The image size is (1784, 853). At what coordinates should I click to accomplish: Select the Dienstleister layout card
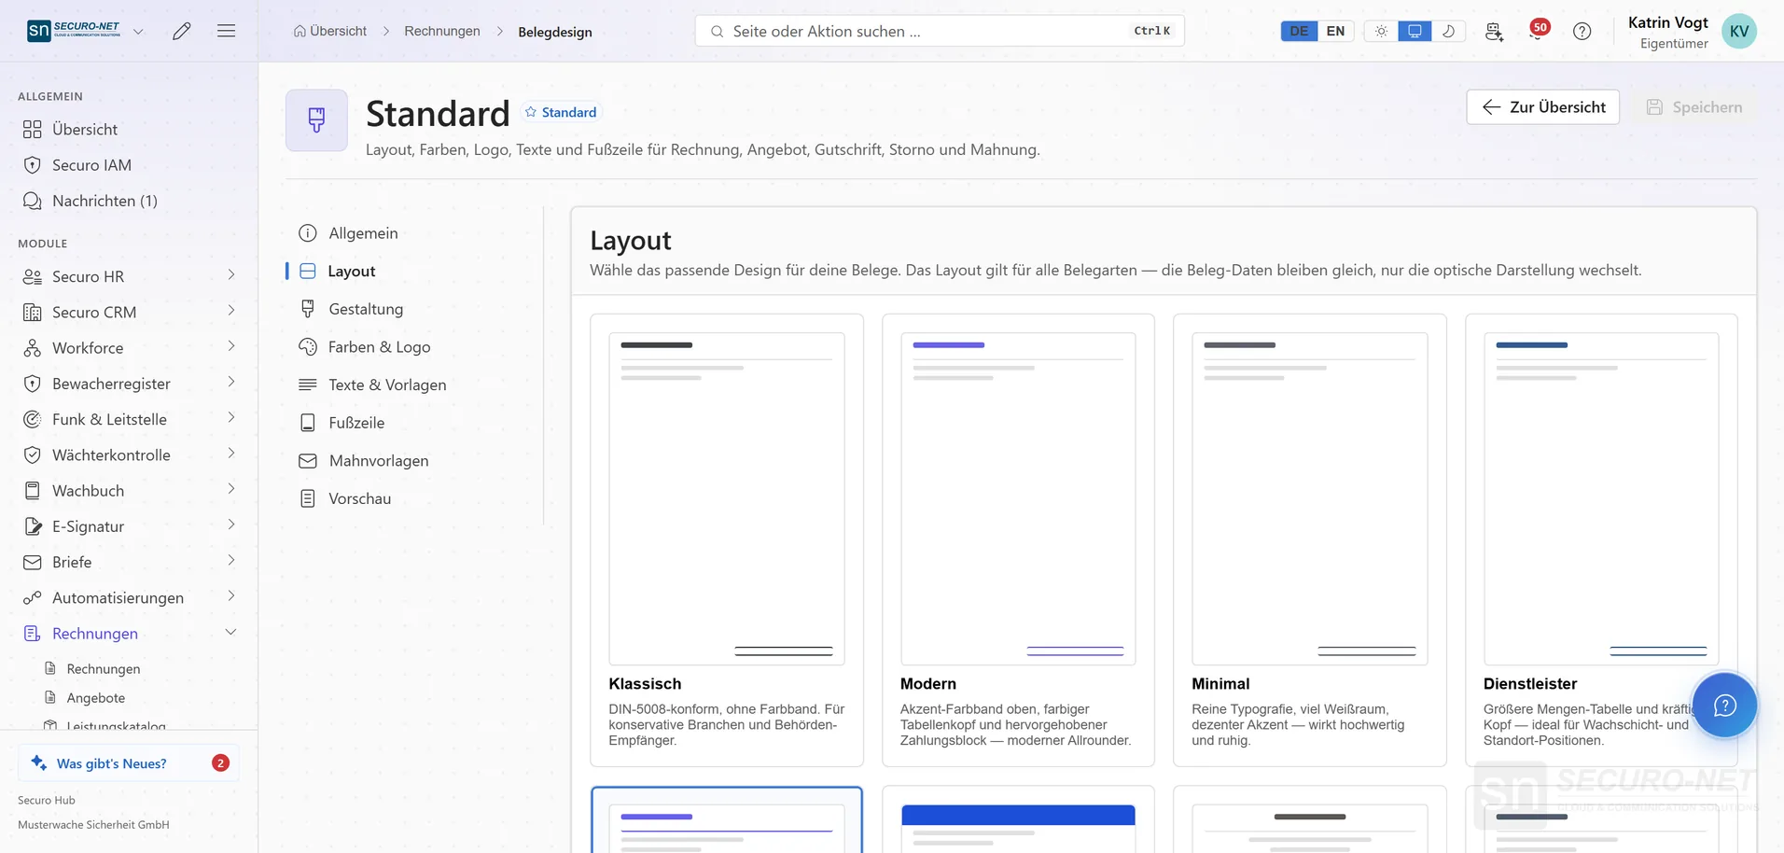click(1601, 540)
